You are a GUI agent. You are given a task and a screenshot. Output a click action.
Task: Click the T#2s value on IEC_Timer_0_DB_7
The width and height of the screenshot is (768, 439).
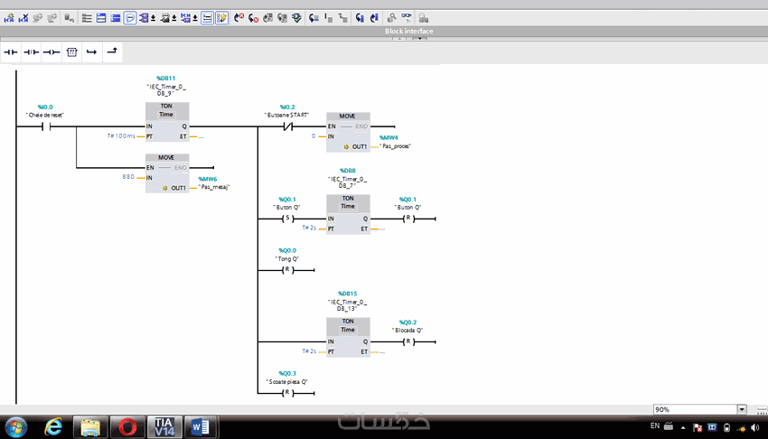309,228
